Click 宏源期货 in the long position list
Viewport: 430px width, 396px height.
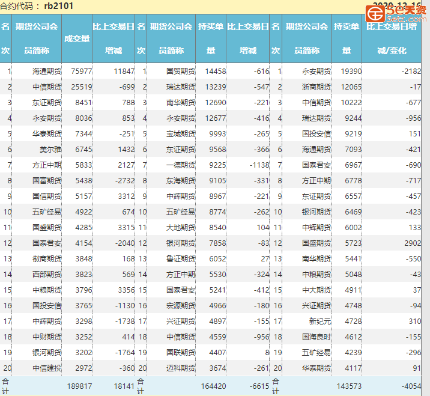point(181,306)
